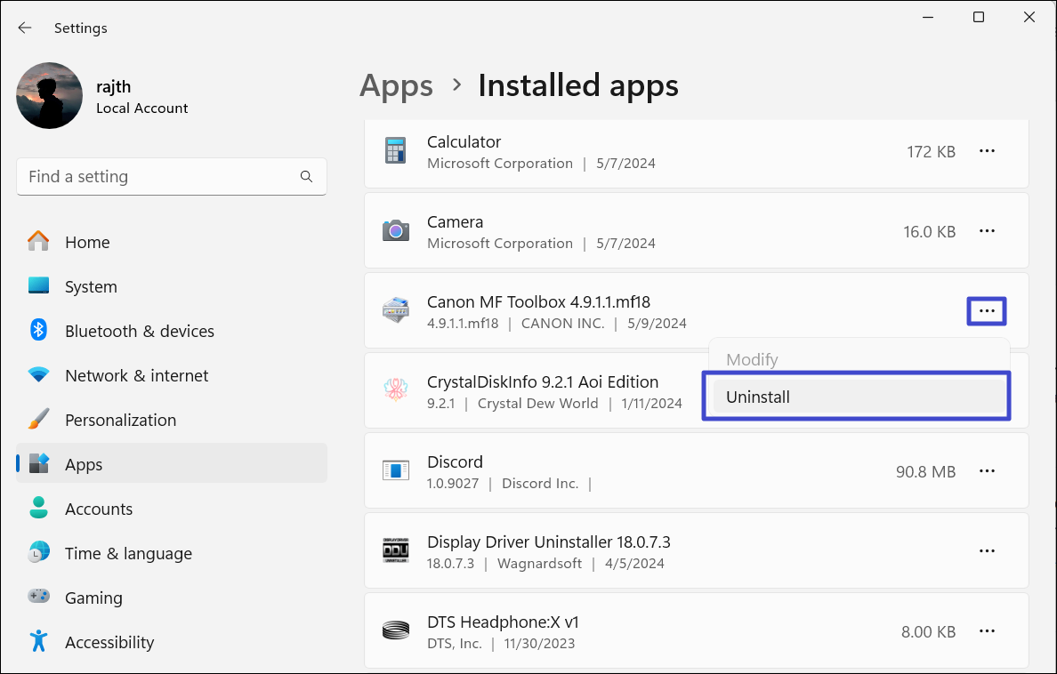Click the search magnifier icon
Viewport: 1057px width, 674px height.
[306, 177]
